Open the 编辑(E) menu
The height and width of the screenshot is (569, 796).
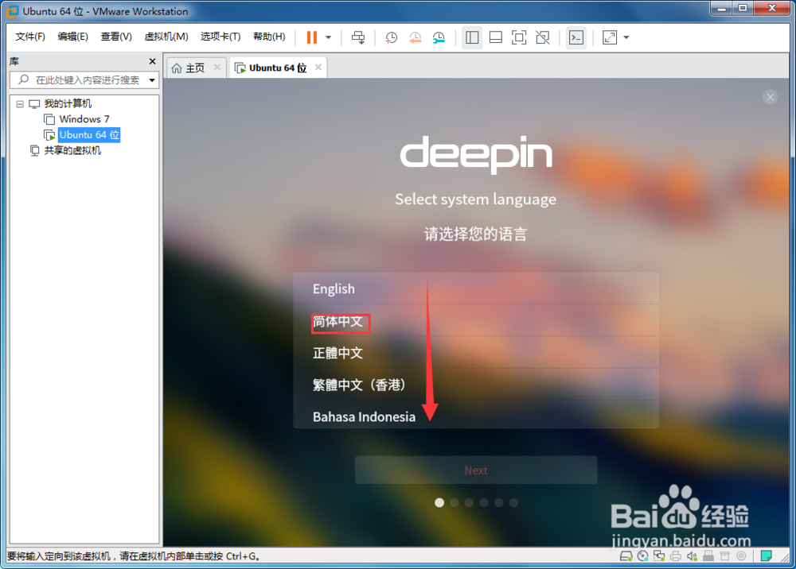click(72, 37)
